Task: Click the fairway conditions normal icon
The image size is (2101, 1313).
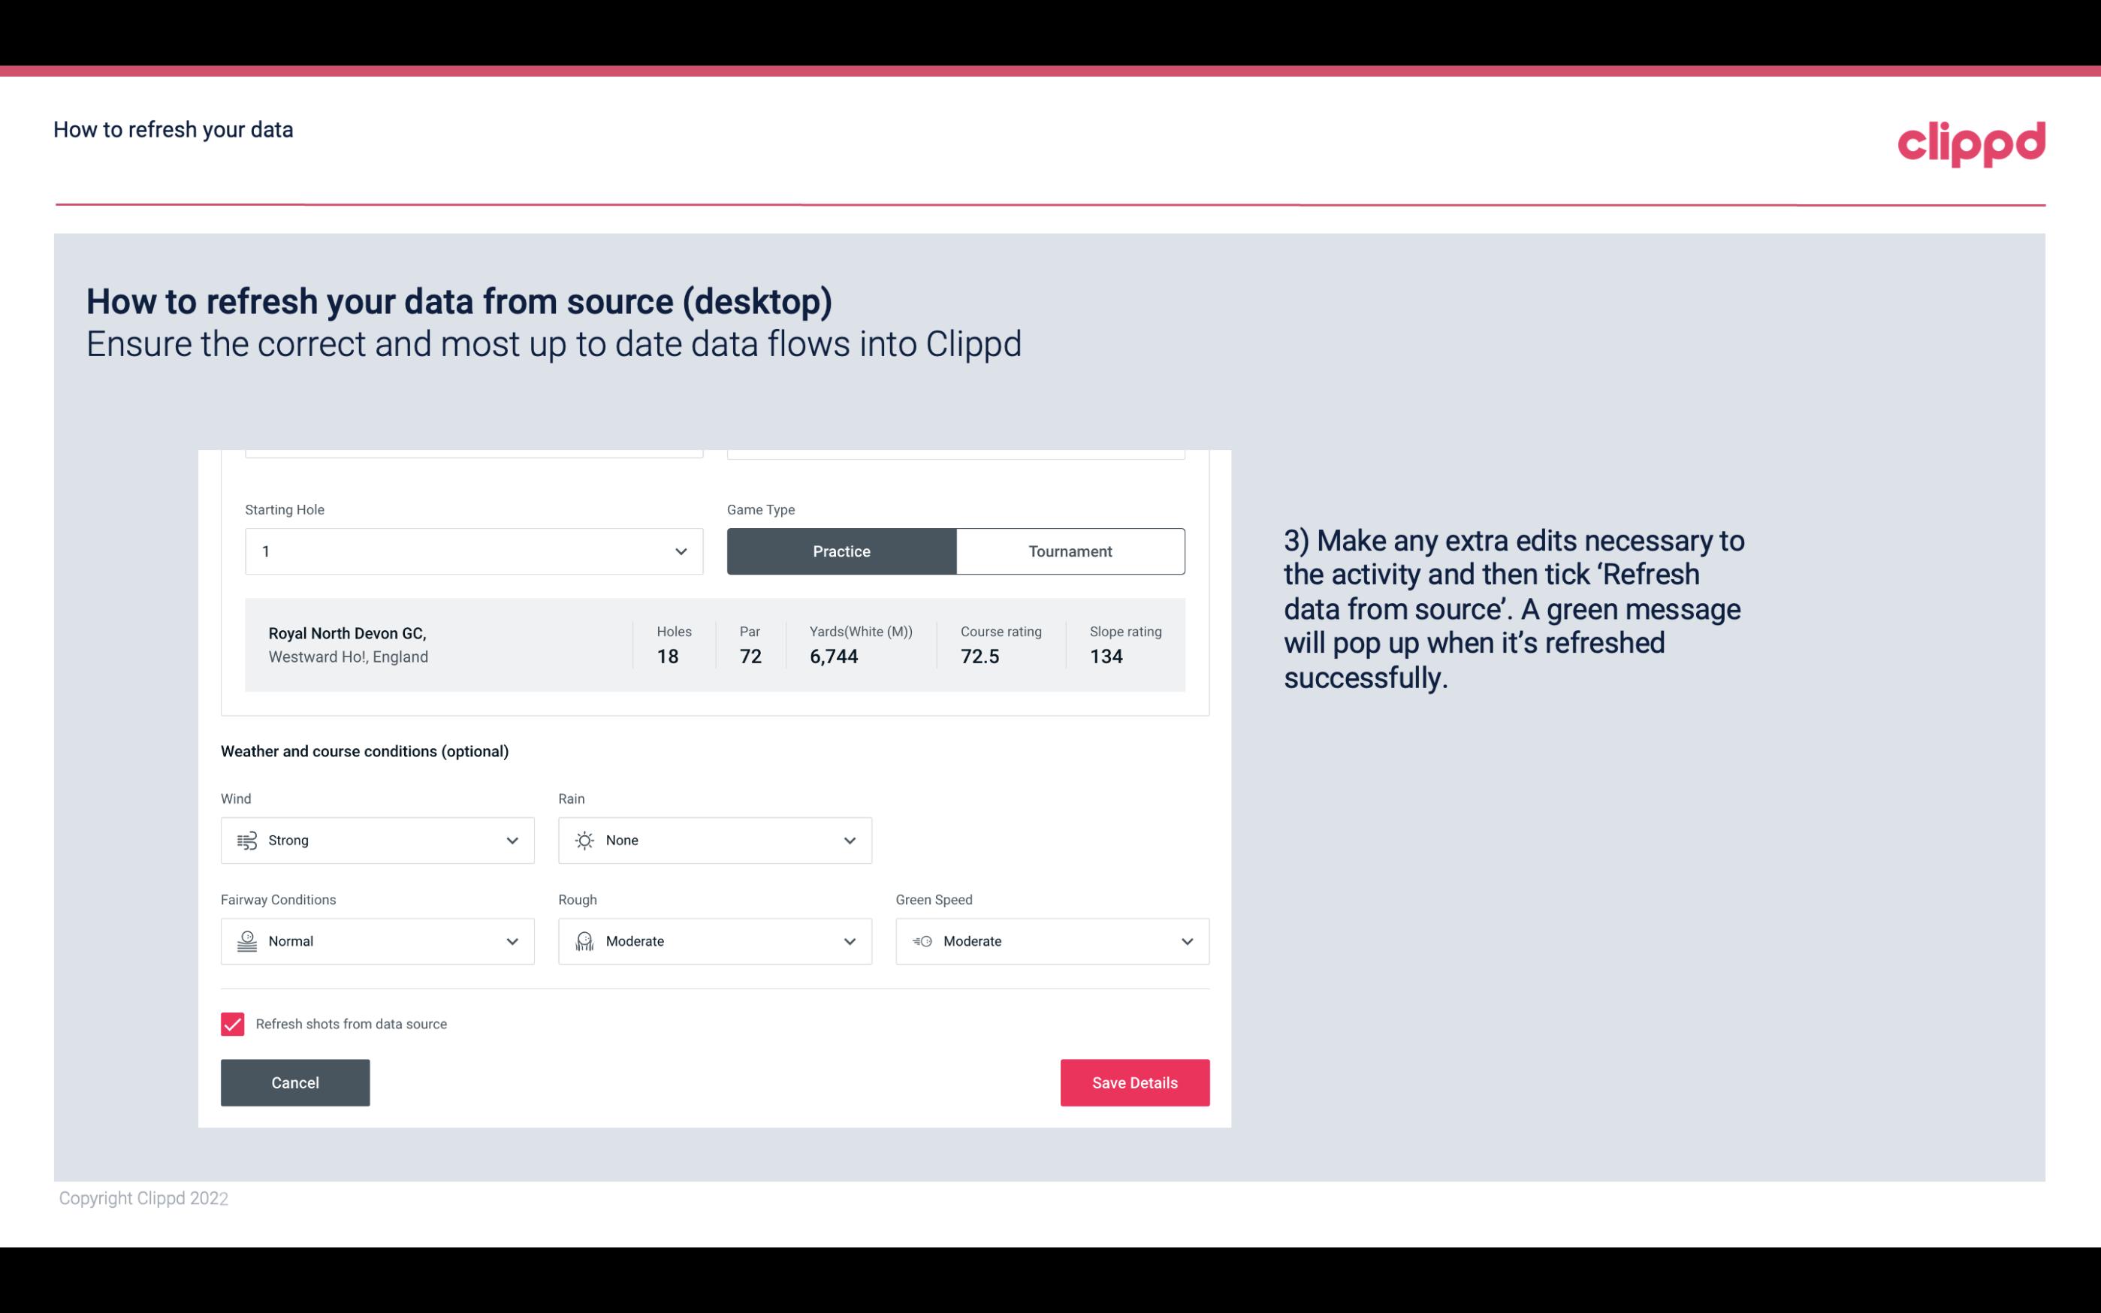Action: 246,941
